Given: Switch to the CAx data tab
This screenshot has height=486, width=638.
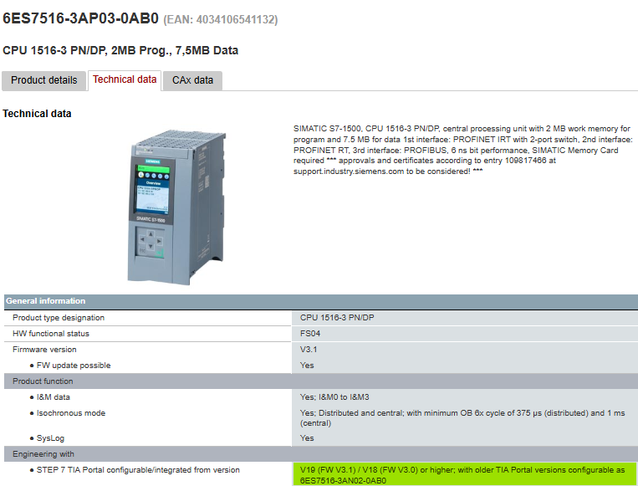Looking at the screenshot, I should [192, 80].
